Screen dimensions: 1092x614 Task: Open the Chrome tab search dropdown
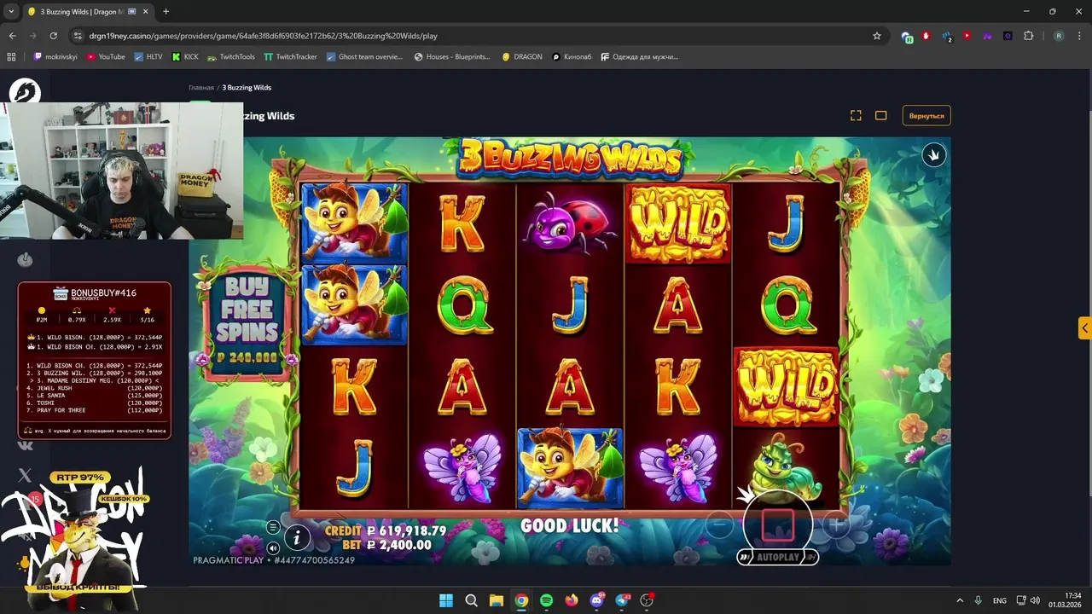pyautogui.click(x=11, y=12)
